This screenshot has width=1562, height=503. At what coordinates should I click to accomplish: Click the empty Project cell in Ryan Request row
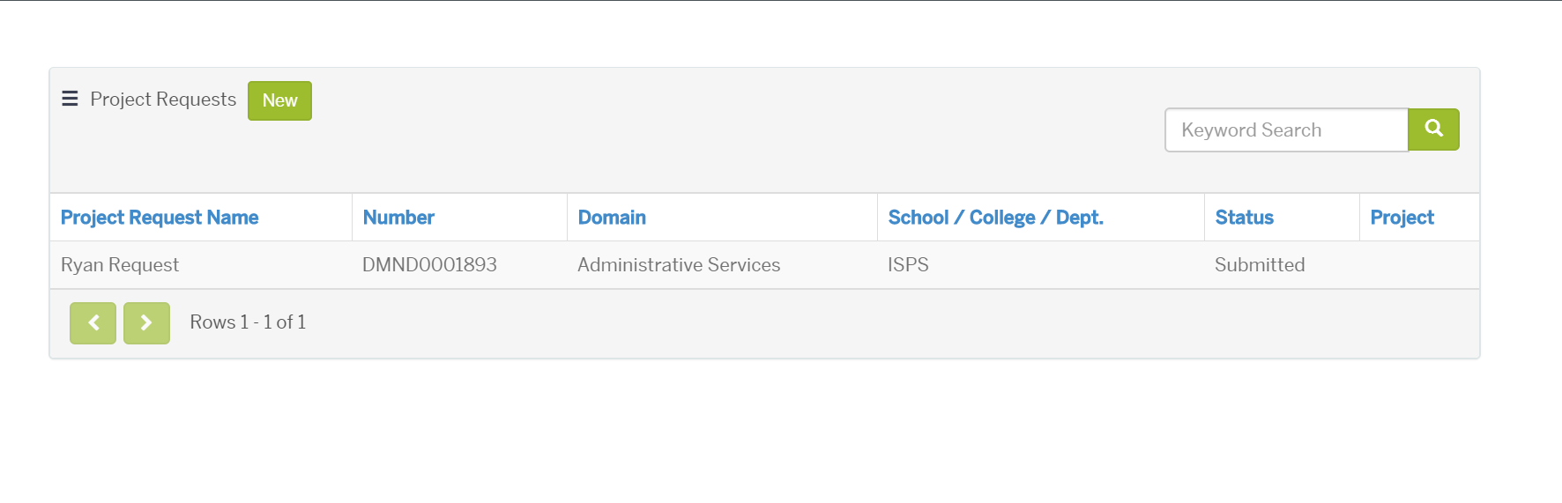pos(1419,265)
